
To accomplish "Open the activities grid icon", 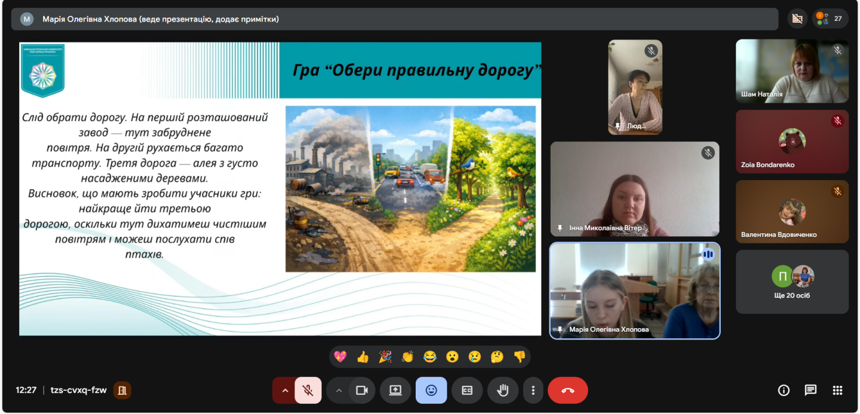I will [x=837, y=390].
